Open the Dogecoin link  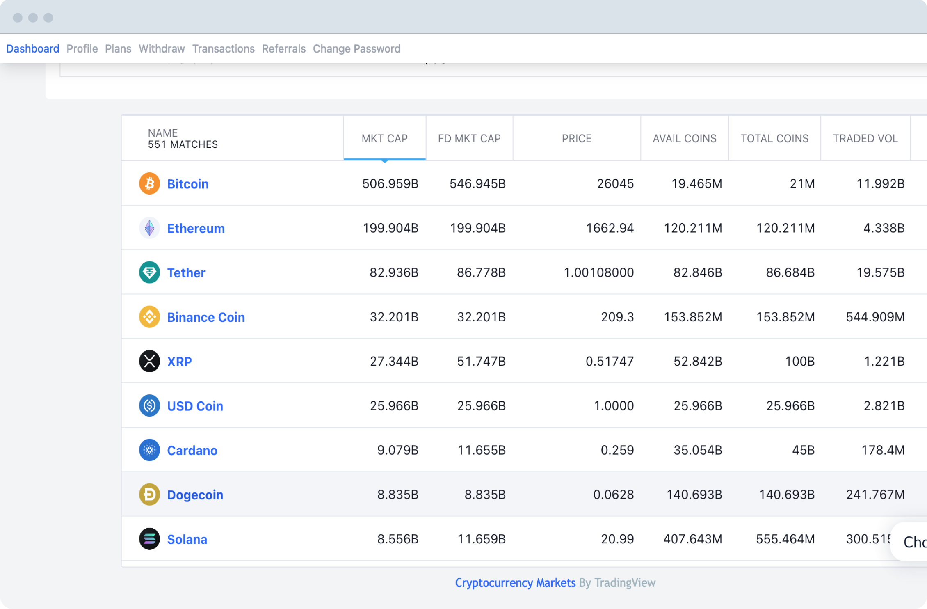click(x=195, y=495)
